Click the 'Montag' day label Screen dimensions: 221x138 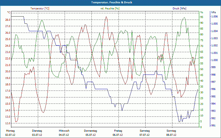10,131
